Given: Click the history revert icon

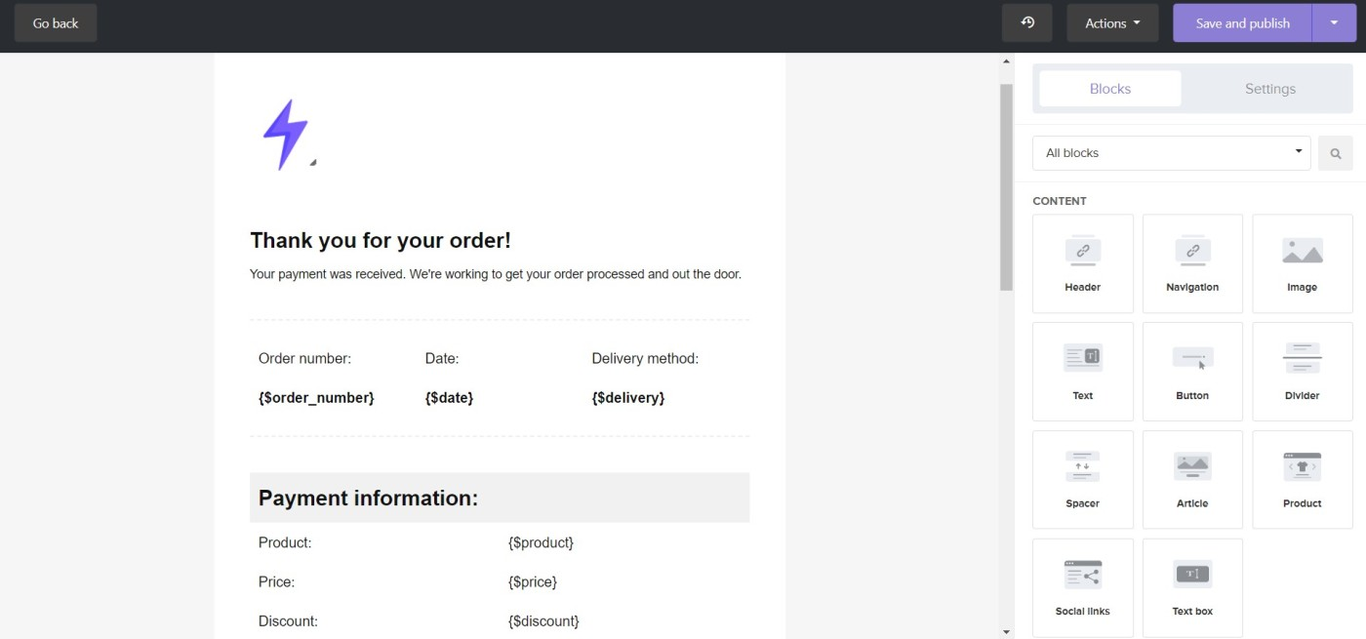Looking at the screenshot, I should (x=1026, y=22).
